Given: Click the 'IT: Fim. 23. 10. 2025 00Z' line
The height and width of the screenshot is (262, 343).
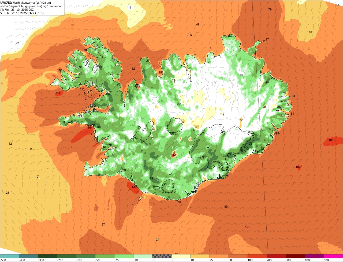Looking at the screenshot, I should tap(17, 9).
